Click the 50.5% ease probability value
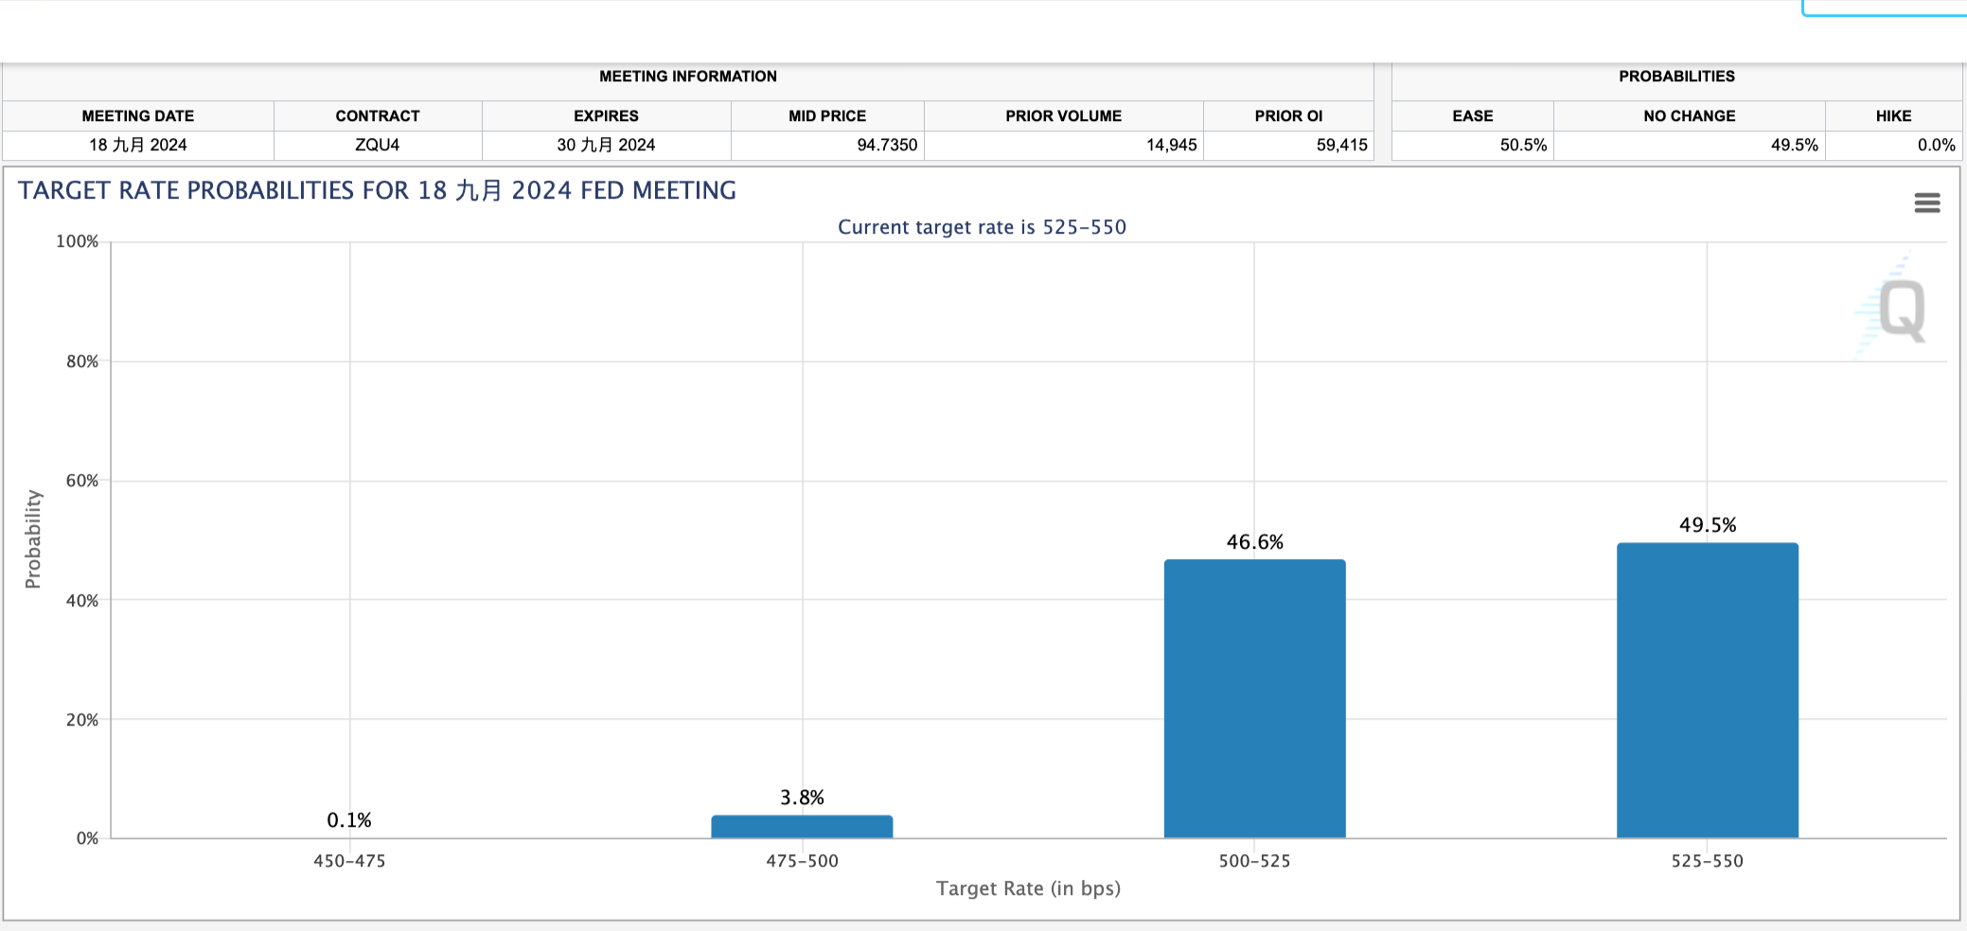The width and height of the screenshot is (1967, 931). click(x=1523, y=145)
